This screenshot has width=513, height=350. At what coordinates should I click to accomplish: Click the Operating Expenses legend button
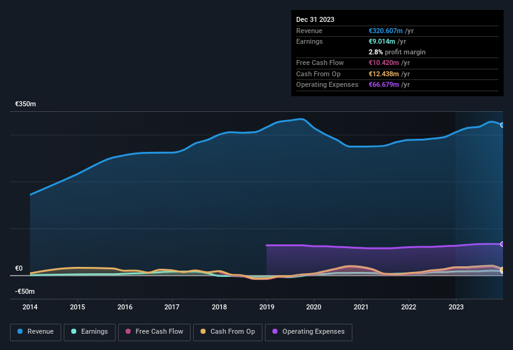pyautogui.click(x=309, y=331)
